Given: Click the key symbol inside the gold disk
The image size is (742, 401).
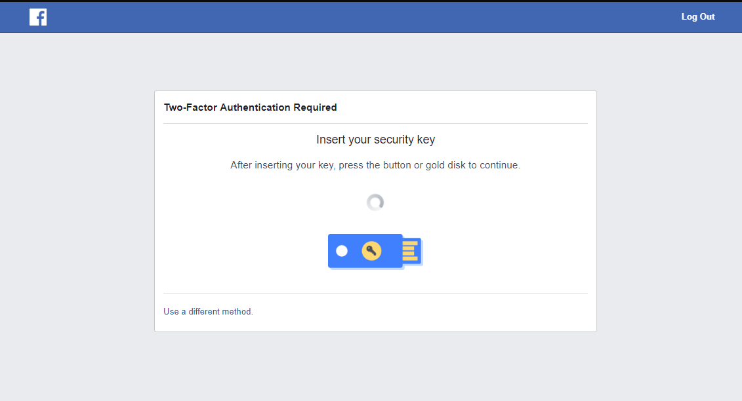Looking at the screenshot, I should click(371, 250).
